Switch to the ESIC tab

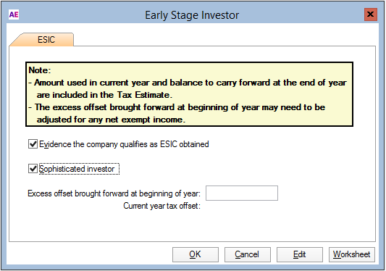coord(46,40)
